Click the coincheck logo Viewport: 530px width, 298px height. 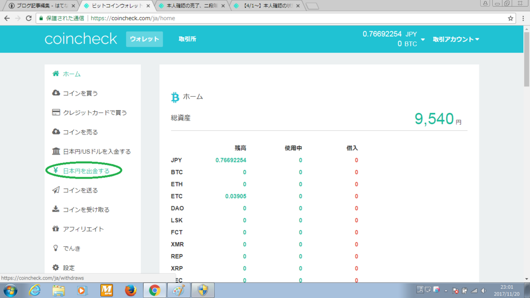[x=81, y=39]
